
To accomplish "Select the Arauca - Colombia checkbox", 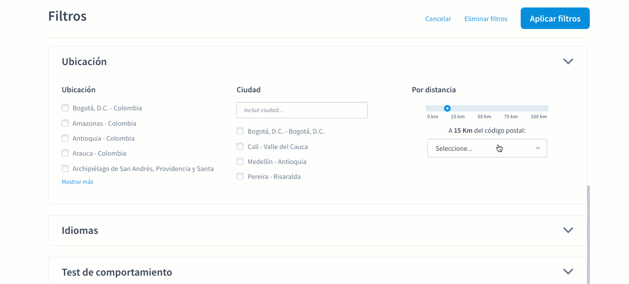I will (65, 153).
